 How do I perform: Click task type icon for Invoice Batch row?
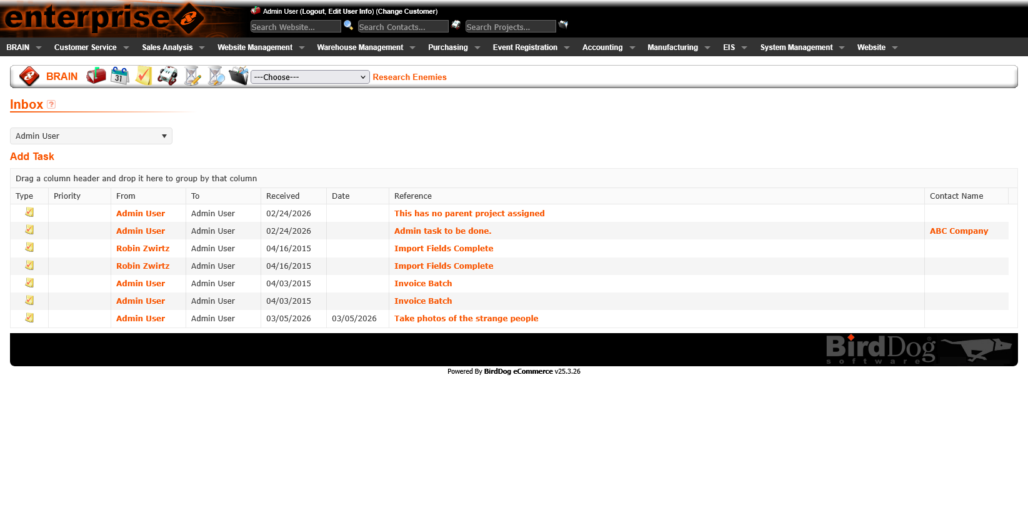29,283
